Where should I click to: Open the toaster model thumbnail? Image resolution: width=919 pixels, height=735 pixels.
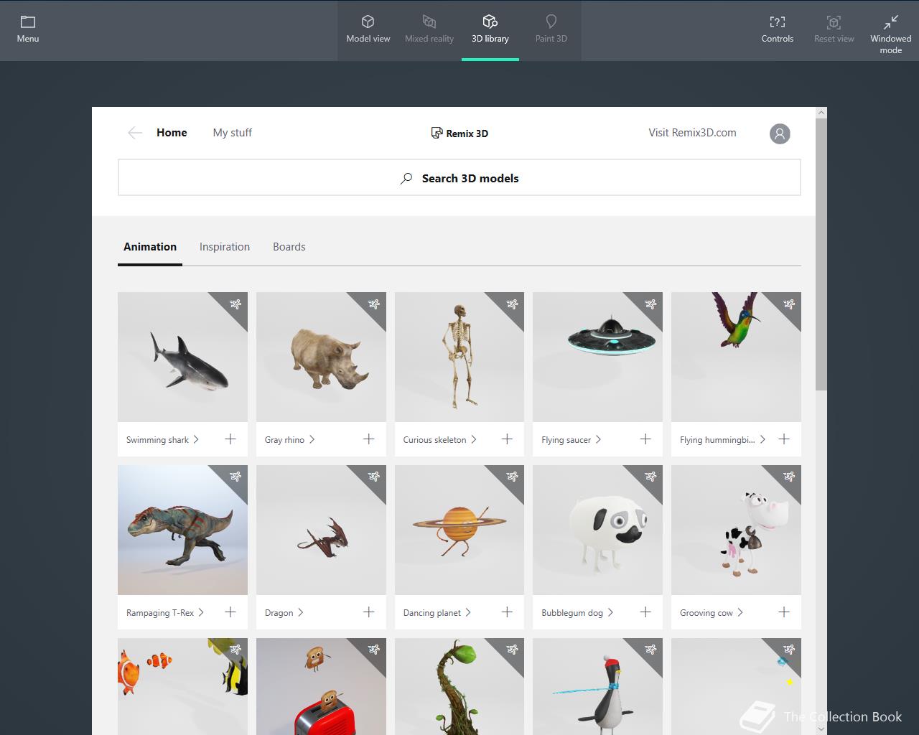pos(321,686)
